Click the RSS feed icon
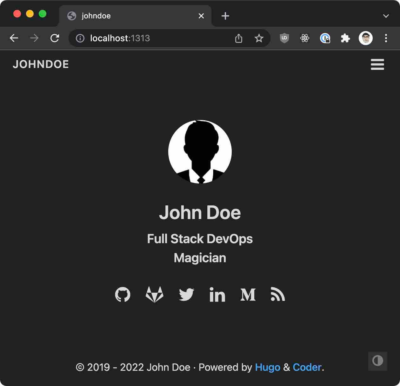The width and height of the screenshot is (400, 386). point(278,294)
